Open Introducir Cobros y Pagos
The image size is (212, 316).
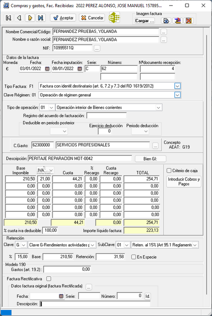pyautogui.click(x=184, y=182)
